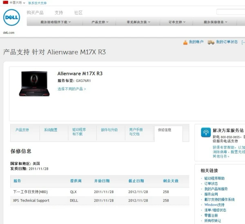Sort by 开始日期 column header
Image resolution: width=245 pixels, height=224 pixels.
click(x=102, y=181)
